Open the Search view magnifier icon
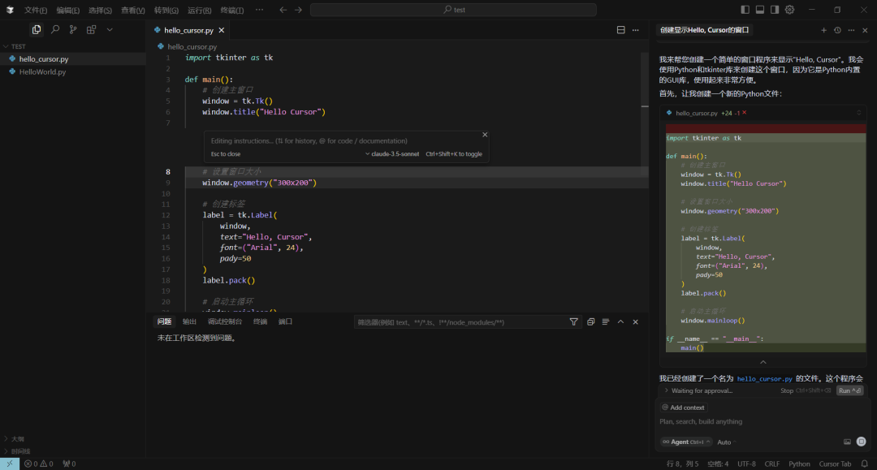This screenshot has width=877, height=470. pyautogui.click(x=55, y=29)
